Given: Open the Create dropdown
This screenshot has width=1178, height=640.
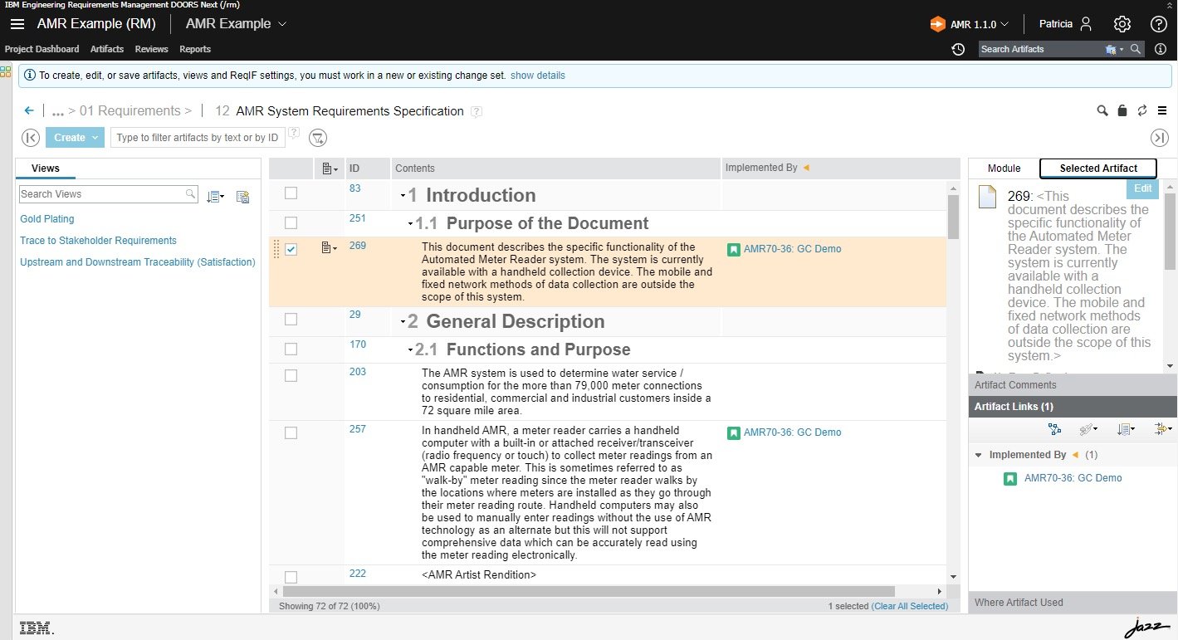Looking at the screenshot, I should point(75,137).
